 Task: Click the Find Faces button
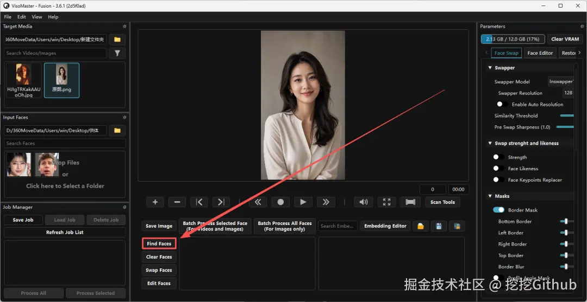159,244
